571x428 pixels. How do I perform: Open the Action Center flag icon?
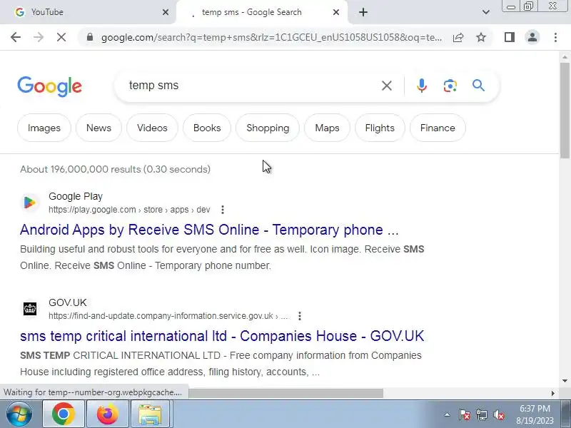coord(465,414)
